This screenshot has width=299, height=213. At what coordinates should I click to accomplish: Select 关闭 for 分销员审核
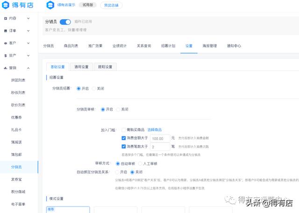click(x=118, y=109)
